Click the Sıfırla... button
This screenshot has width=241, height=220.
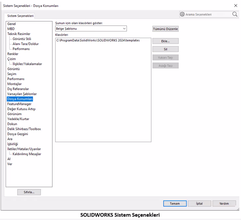(29, 192)
